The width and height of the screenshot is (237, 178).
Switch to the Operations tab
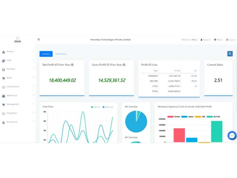pyautogui.click(x=61, y=54)
